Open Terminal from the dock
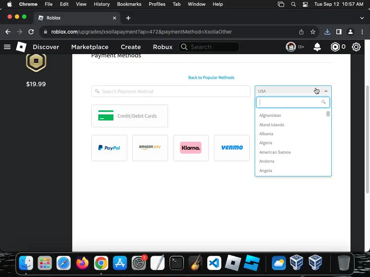 pos(176,263)
